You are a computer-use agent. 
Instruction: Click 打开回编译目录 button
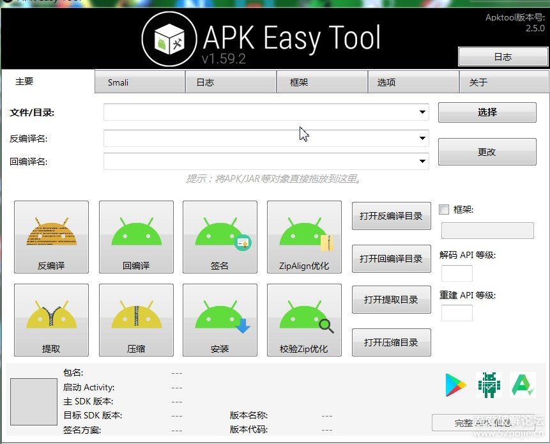click(x=392, y=259)
